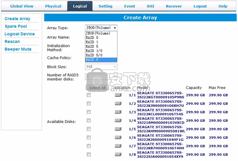Screen dimensions: 238x161
Task: Choose RAID 1 from the list
Action: [101, 42]
